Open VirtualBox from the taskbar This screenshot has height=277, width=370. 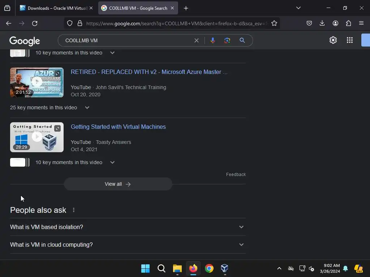coord(224,268)
